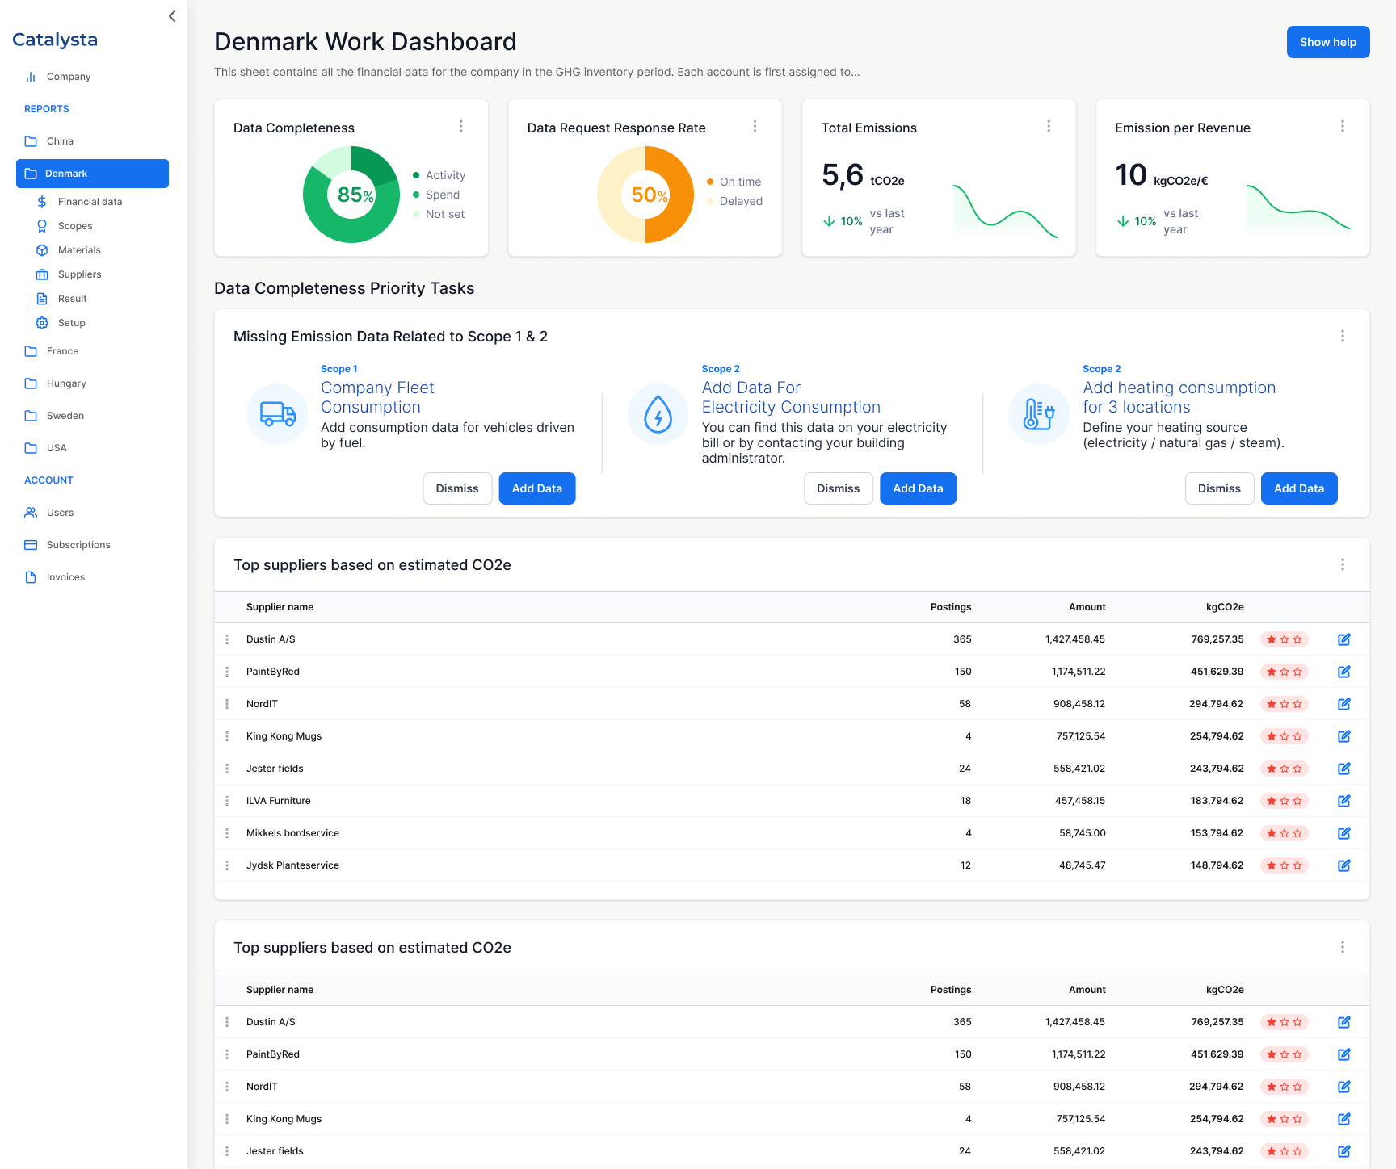Open Financial data in the sidebar

click(x=90, y=202)
